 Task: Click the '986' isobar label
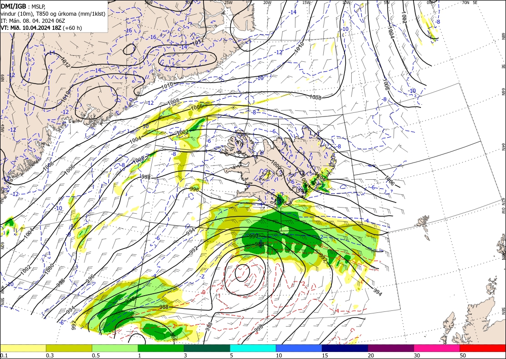click(173, 338)
